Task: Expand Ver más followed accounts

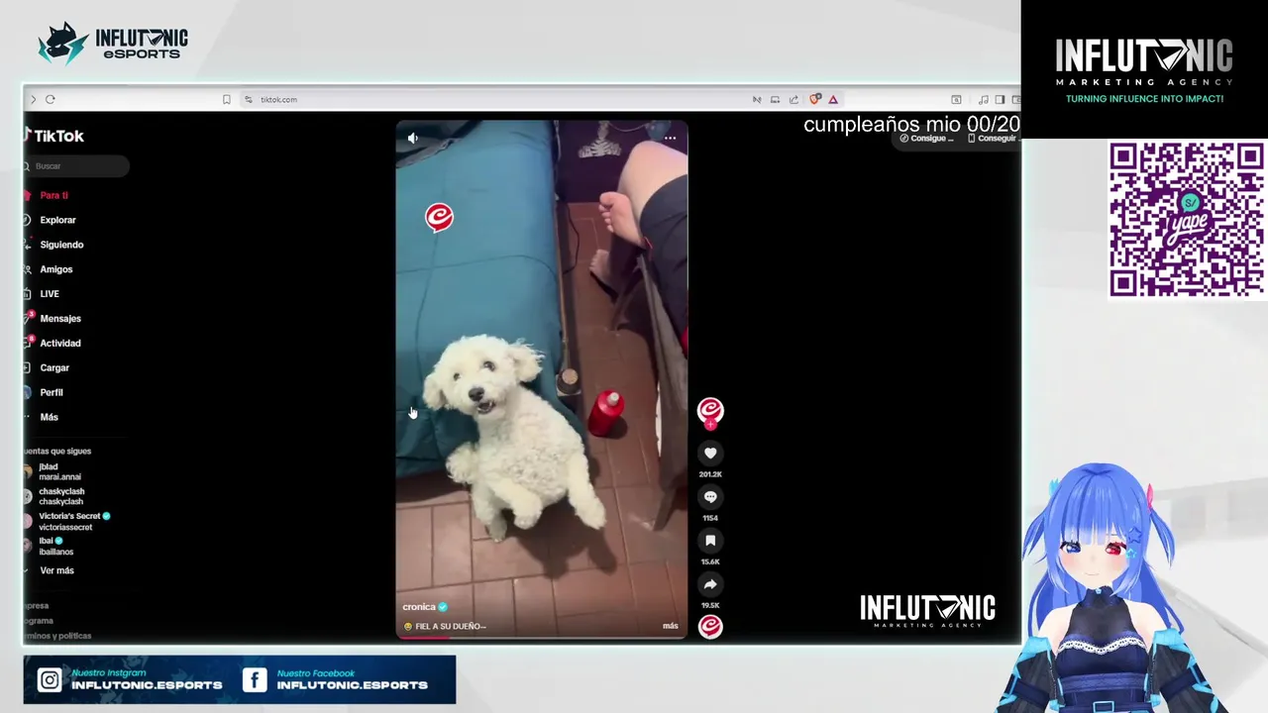Action: click(56, 570)
